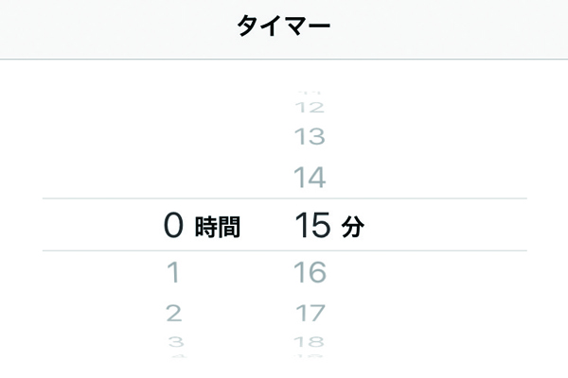The height and width of the screenshot is (378, 568).
Task: Select 12 in the minutes wheel
Action: pyautogui.click(x=310, y=108)
